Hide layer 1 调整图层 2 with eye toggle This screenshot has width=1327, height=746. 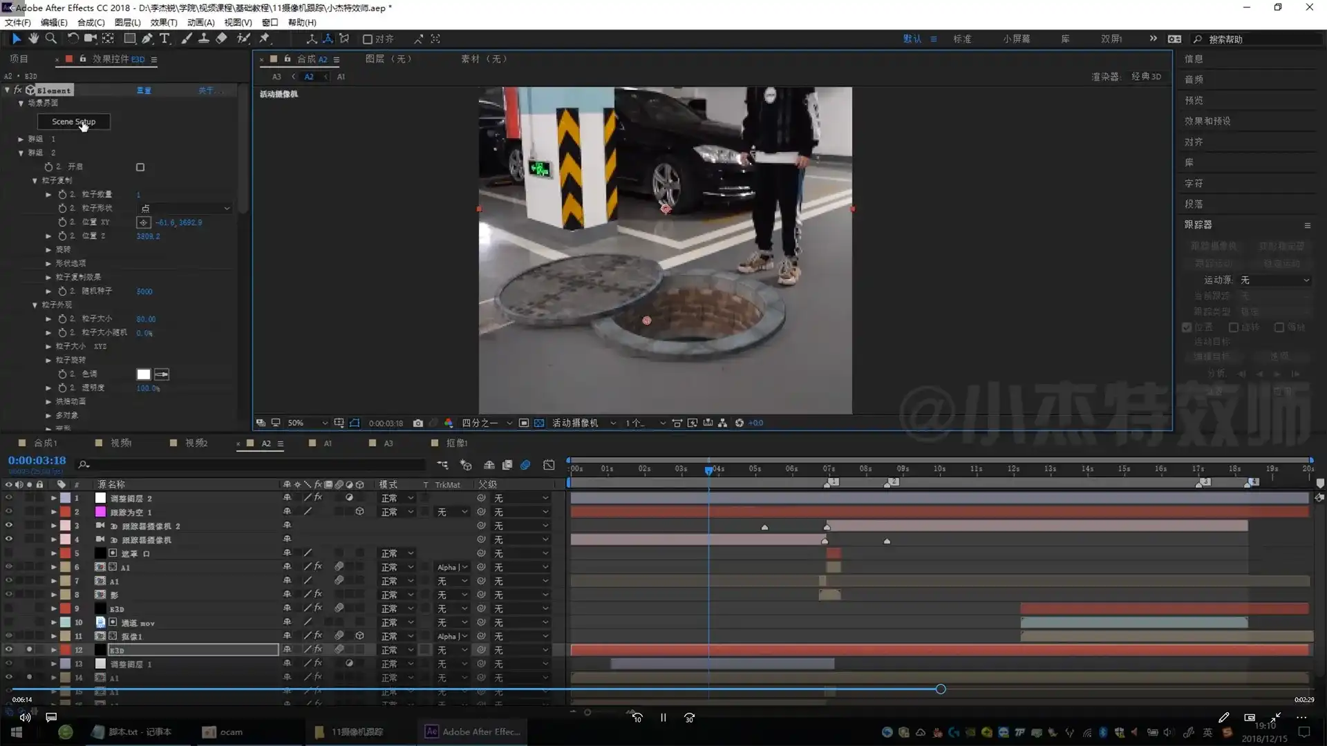click(9, 498)
